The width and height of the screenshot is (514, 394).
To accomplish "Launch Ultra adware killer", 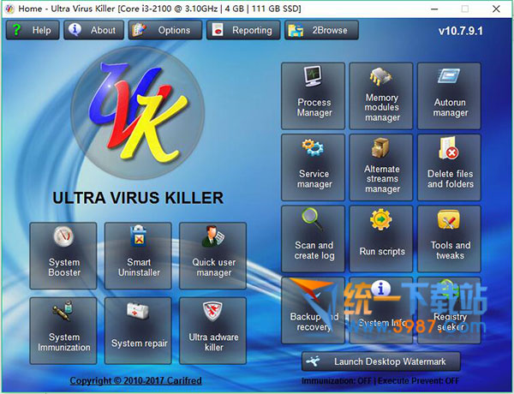I will tap(212, 331).
